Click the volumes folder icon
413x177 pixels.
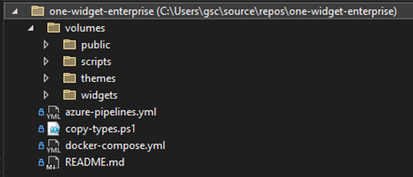tap(54, 28)
